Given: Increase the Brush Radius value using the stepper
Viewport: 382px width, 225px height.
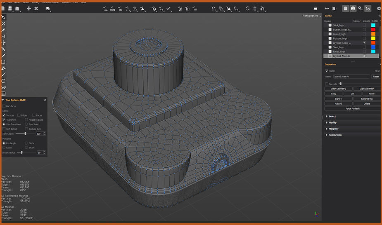Looking at the screenshot, I should click(44, 152).
